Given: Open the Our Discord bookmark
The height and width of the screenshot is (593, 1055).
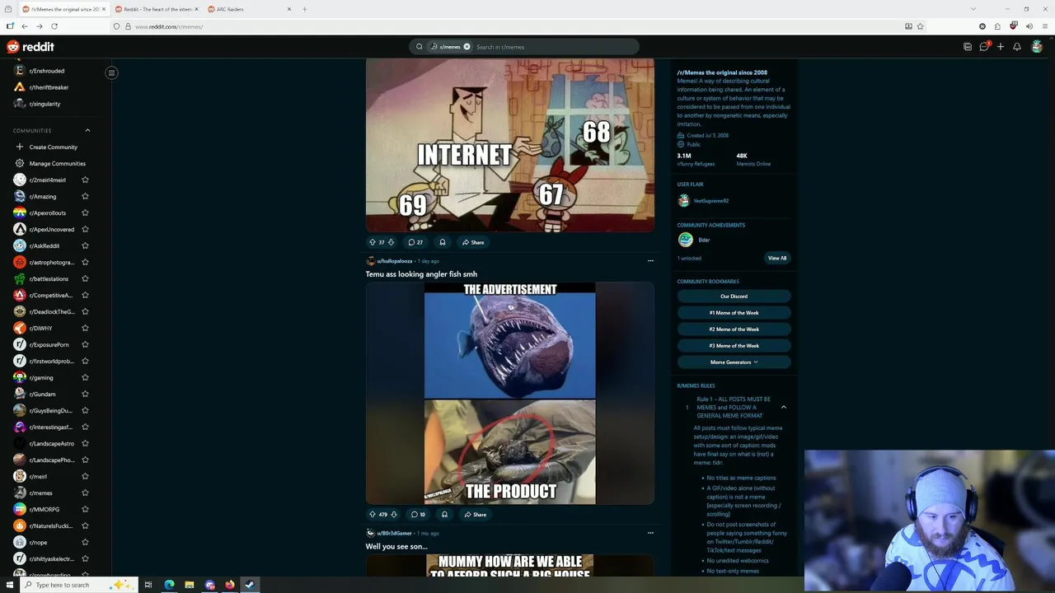Looking at the screenshot, I should click(734, 296).
